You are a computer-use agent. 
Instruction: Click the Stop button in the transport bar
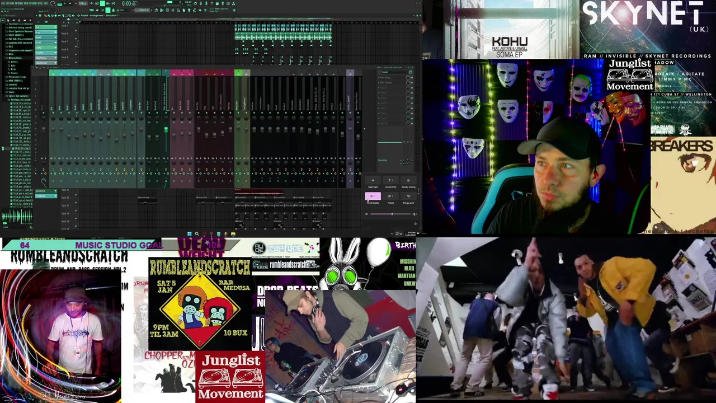[70, 3]
